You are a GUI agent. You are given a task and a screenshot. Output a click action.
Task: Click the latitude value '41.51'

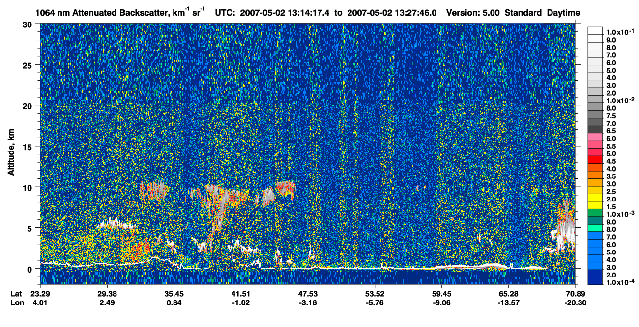pyautogui.click(x=240, y=294)
